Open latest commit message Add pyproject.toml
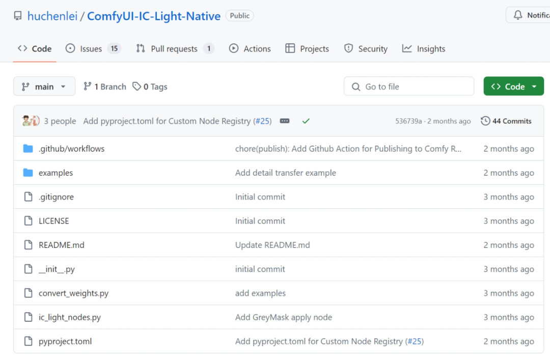550x360 pixels. coord(167,121)
